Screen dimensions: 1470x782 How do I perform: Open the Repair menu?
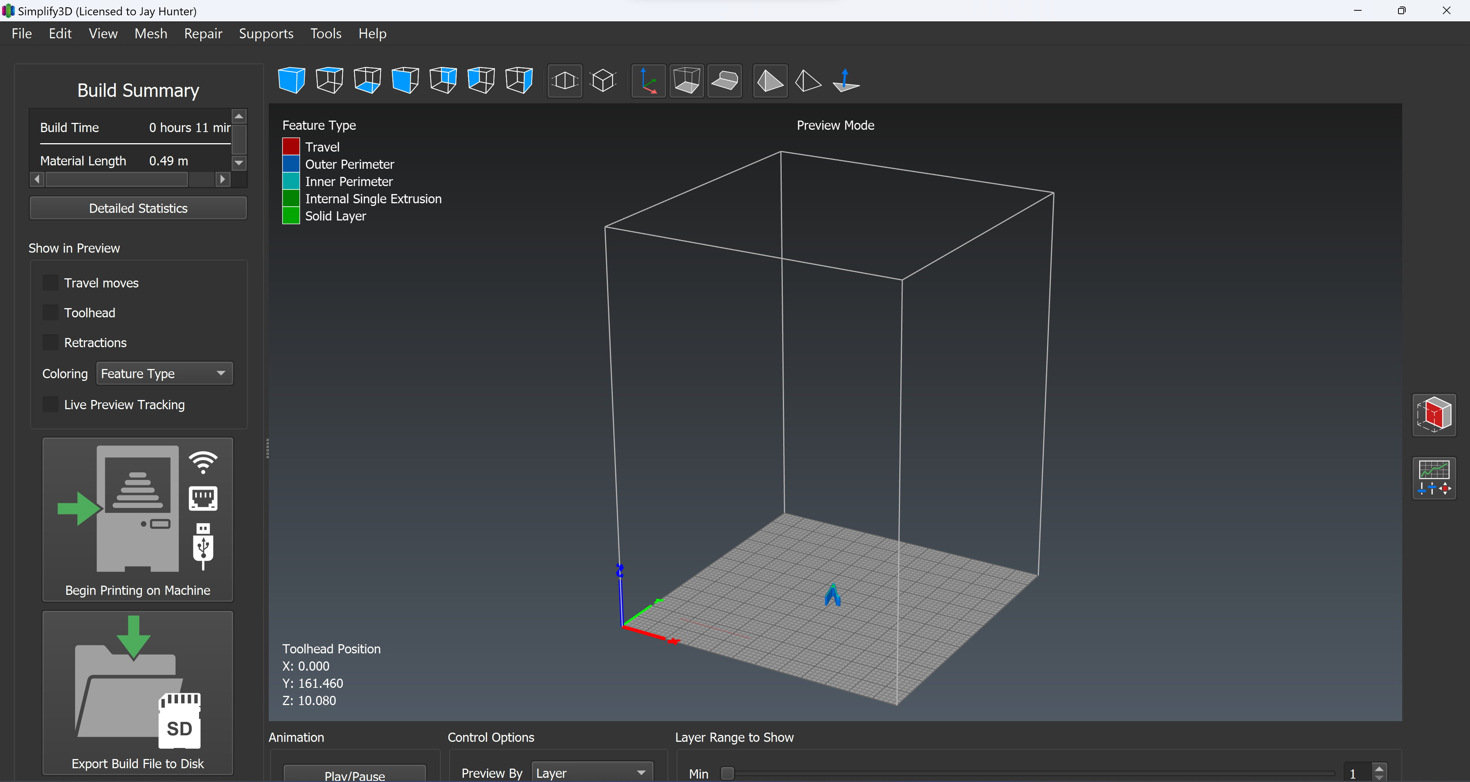point(203,34)
